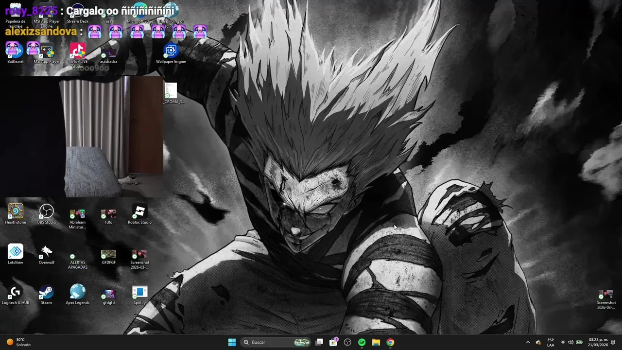
Task: Select the fdfd image file
Action: [109, 216]
